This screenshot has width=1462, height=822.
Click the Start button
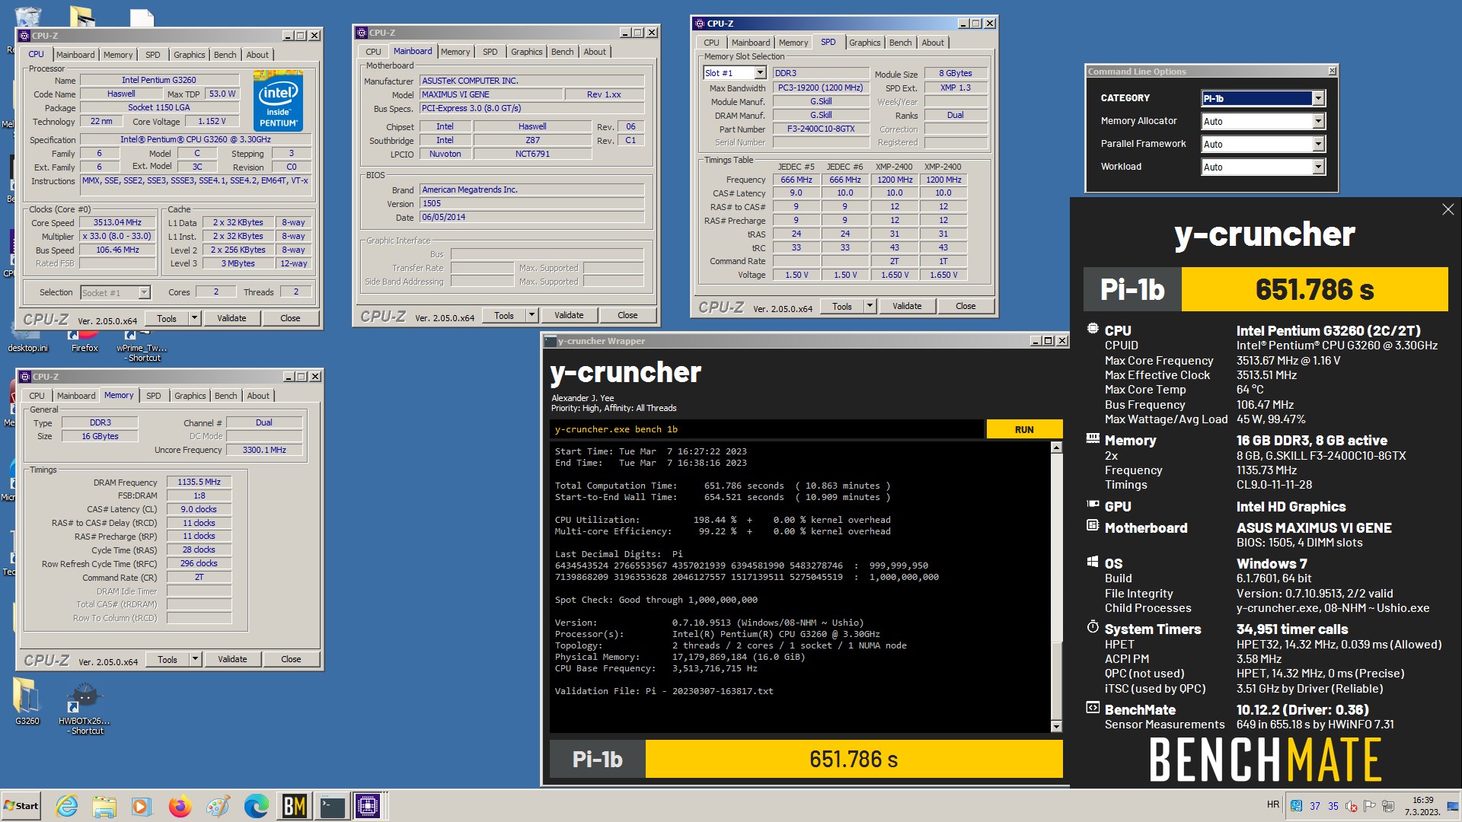tap(21, 806)
